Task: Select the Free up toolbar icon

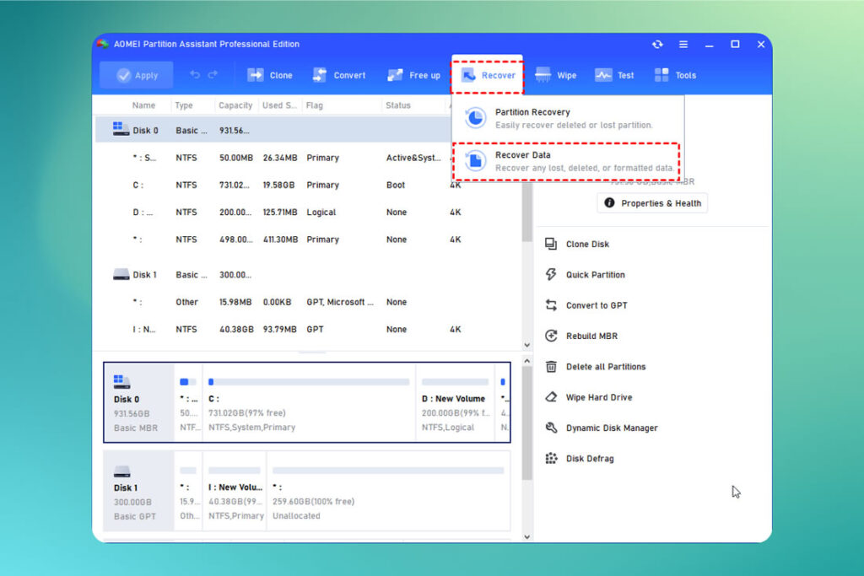Action: click(413, 74)
